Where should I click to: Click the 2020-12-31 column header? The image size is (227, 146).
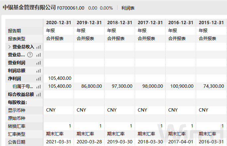(58, 23)
